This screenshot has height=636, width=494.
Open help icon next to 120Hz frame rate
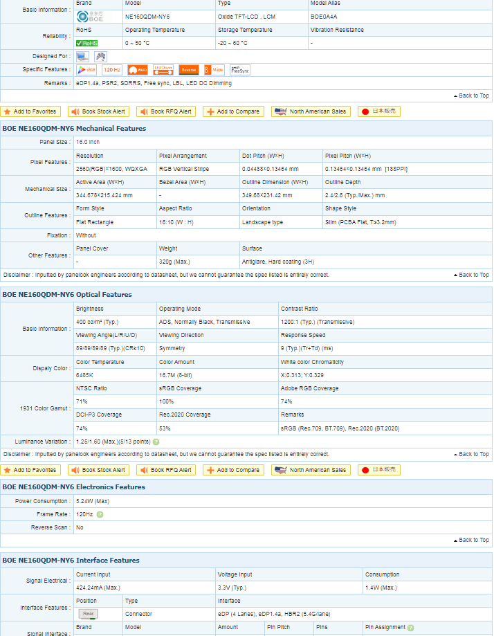(x=100, y=514)
